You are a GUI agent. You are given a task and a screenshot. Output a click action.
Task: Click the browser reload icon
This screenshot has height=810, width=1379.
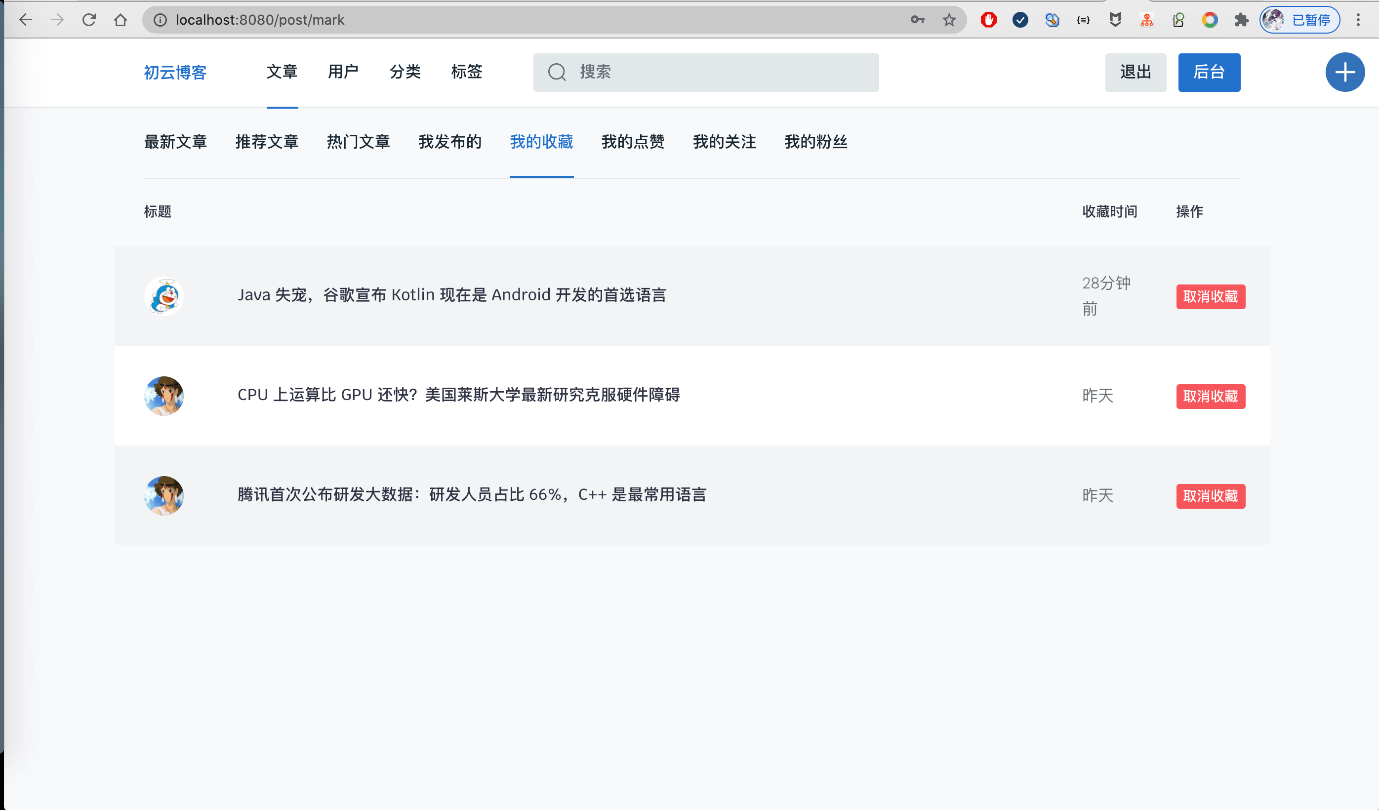point(89,20)
